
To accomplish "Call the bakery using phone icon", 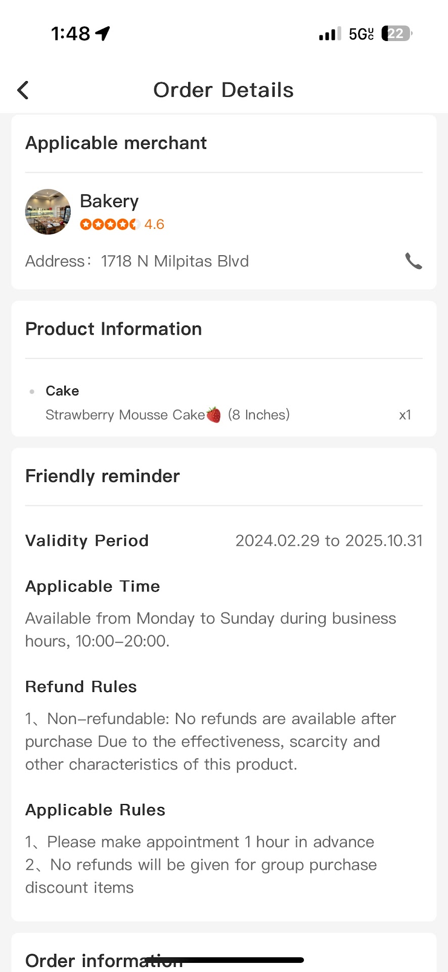I will pyautogui.click(x=413, y=261).
